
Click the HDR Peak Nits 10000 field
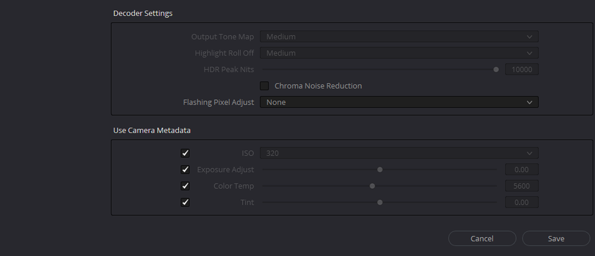(522, 70)
